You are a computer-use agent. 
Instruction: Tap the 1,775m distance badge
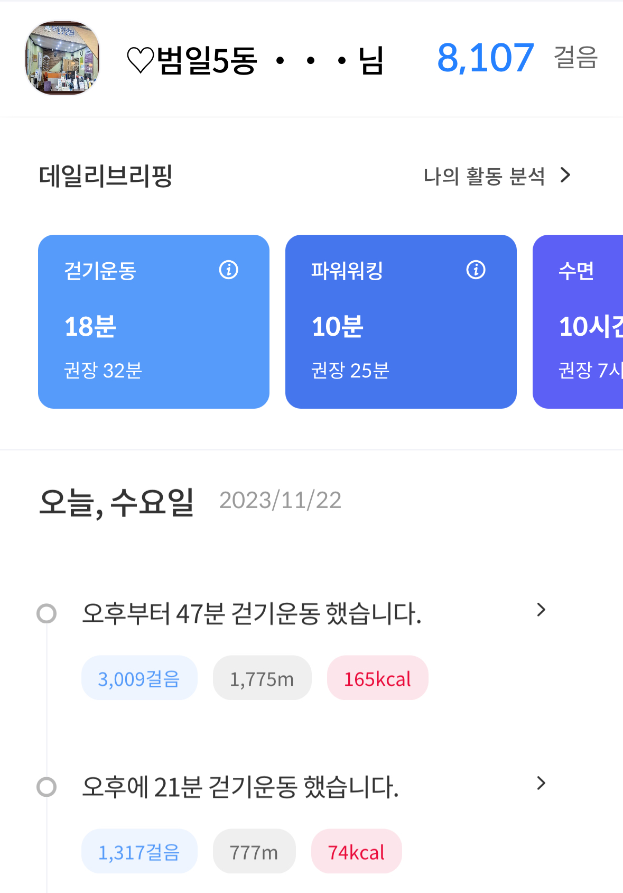tap(262, 678)
